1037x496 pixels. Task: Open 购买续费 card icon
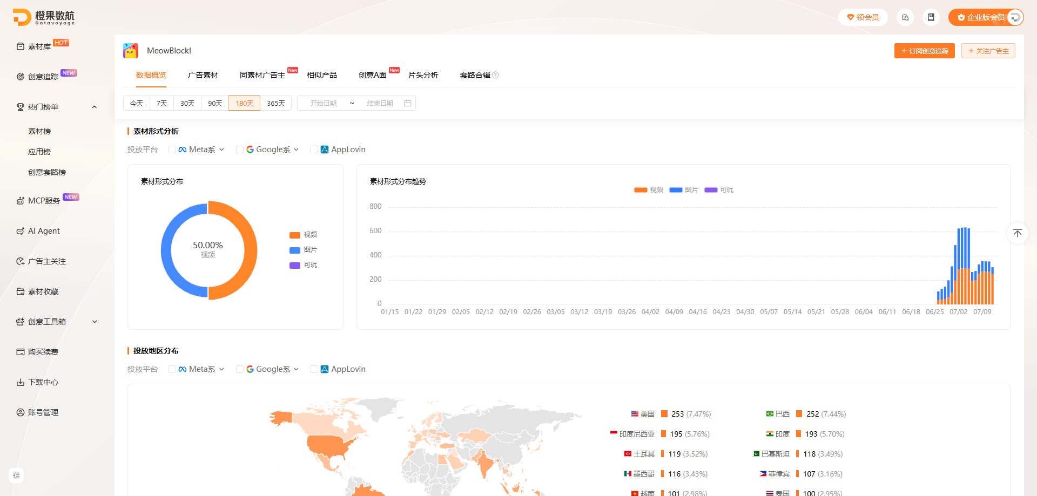(x=21, y=352)
